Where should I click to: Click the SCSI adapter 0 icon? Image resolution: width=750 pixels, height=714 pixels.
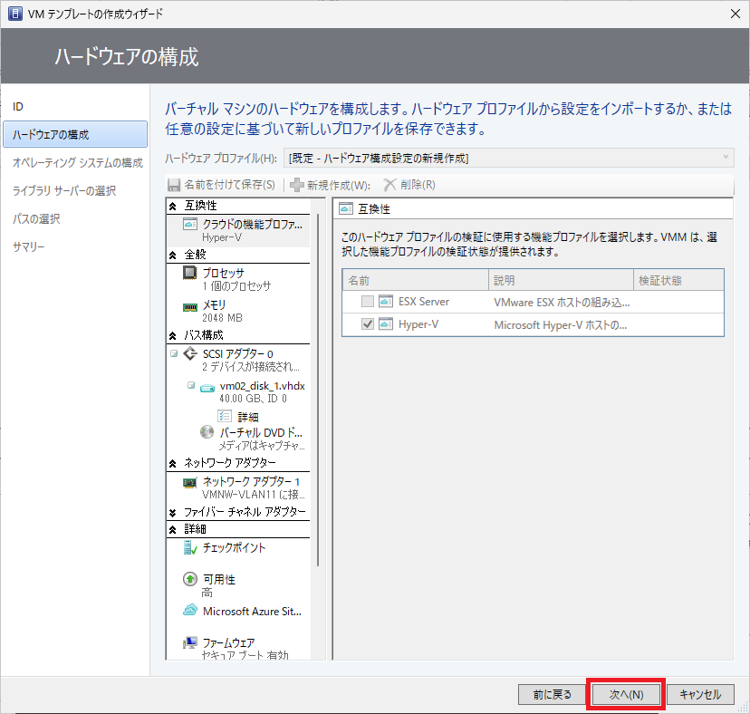[x=190, y=353]
